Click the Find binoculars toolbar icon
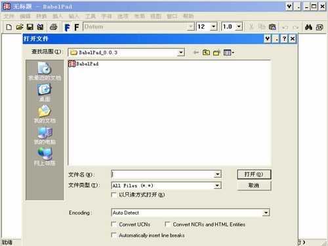Viewport: 328px width, 246px height. point(308,27)
